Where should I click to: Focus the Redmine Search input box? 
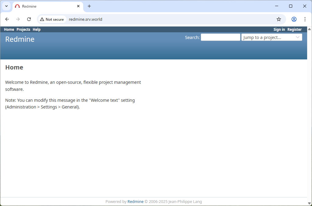click(220, 37)
